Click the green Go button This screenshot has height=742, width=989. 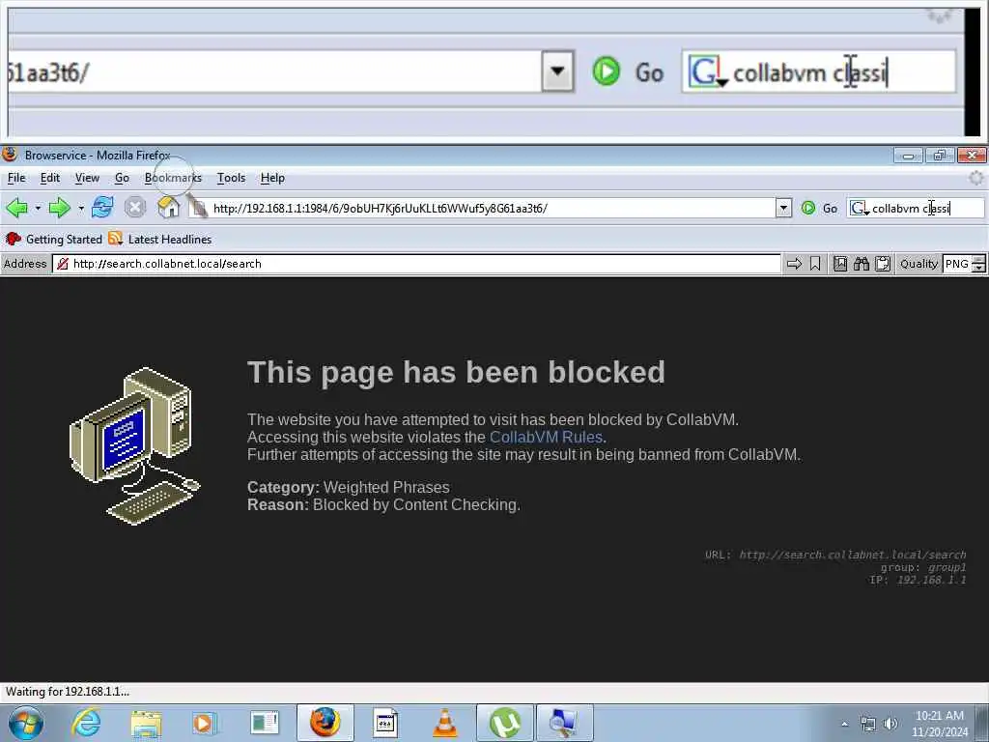tap(819, 209)
